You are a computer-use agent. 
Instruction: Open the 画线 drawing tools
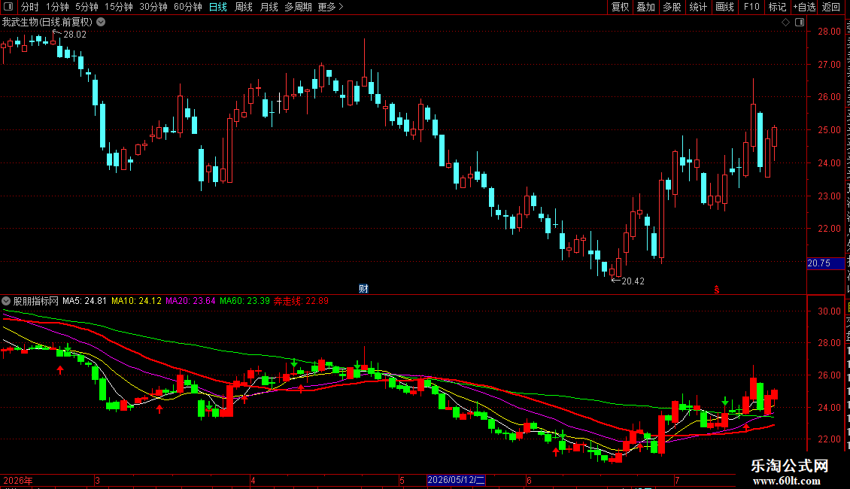click(724, 7)
